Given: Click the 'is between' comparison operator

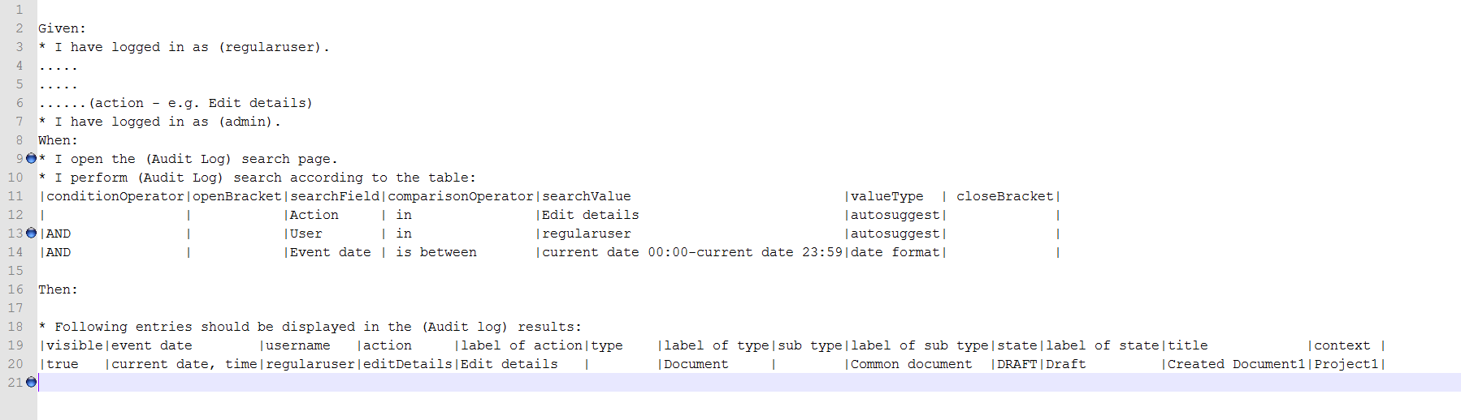Looking at the screenshot, I should (x=436, y=252).
